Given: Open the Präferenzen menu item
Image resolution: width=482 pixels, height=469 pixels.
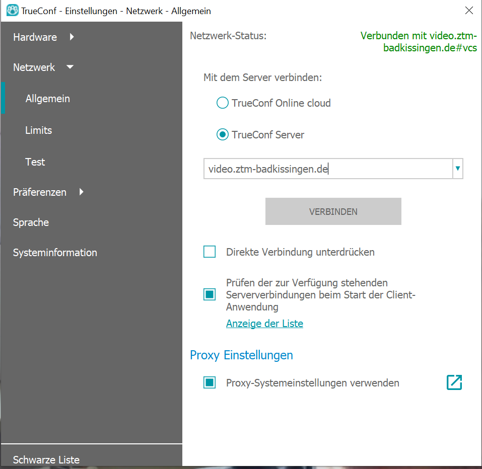Looking at the screenshot, I should pyautogui.click(x=40, y=192).
